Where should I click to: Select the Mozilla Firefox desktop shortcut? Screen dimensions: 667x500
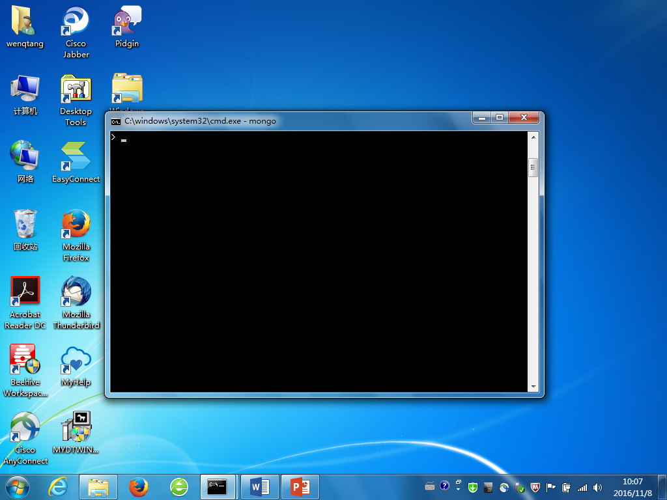(76, 235)
